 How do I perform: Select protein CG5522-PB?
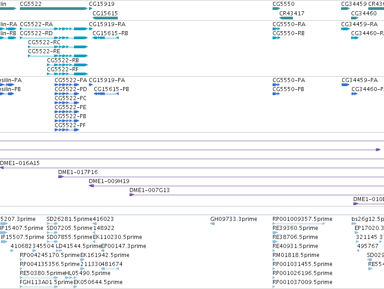67,121
